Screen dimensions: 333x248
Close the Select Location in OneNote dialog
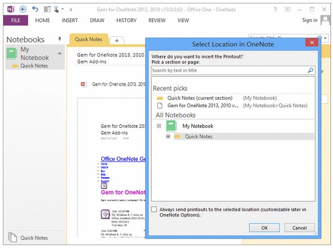point(312,43)
